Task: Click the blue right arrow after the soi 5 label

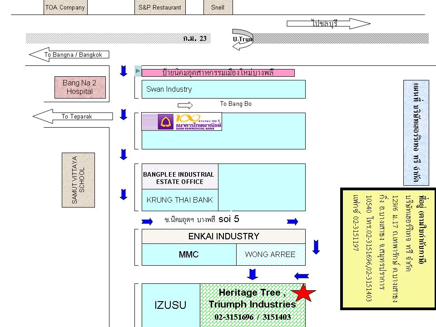Action: [292, 221]
